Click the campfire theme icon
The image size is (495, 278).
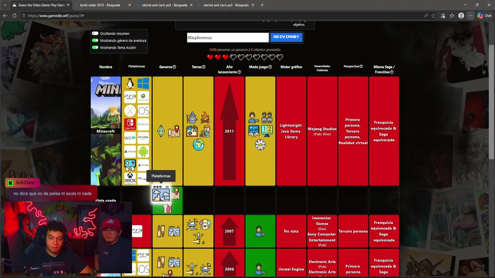pos(205,118)
